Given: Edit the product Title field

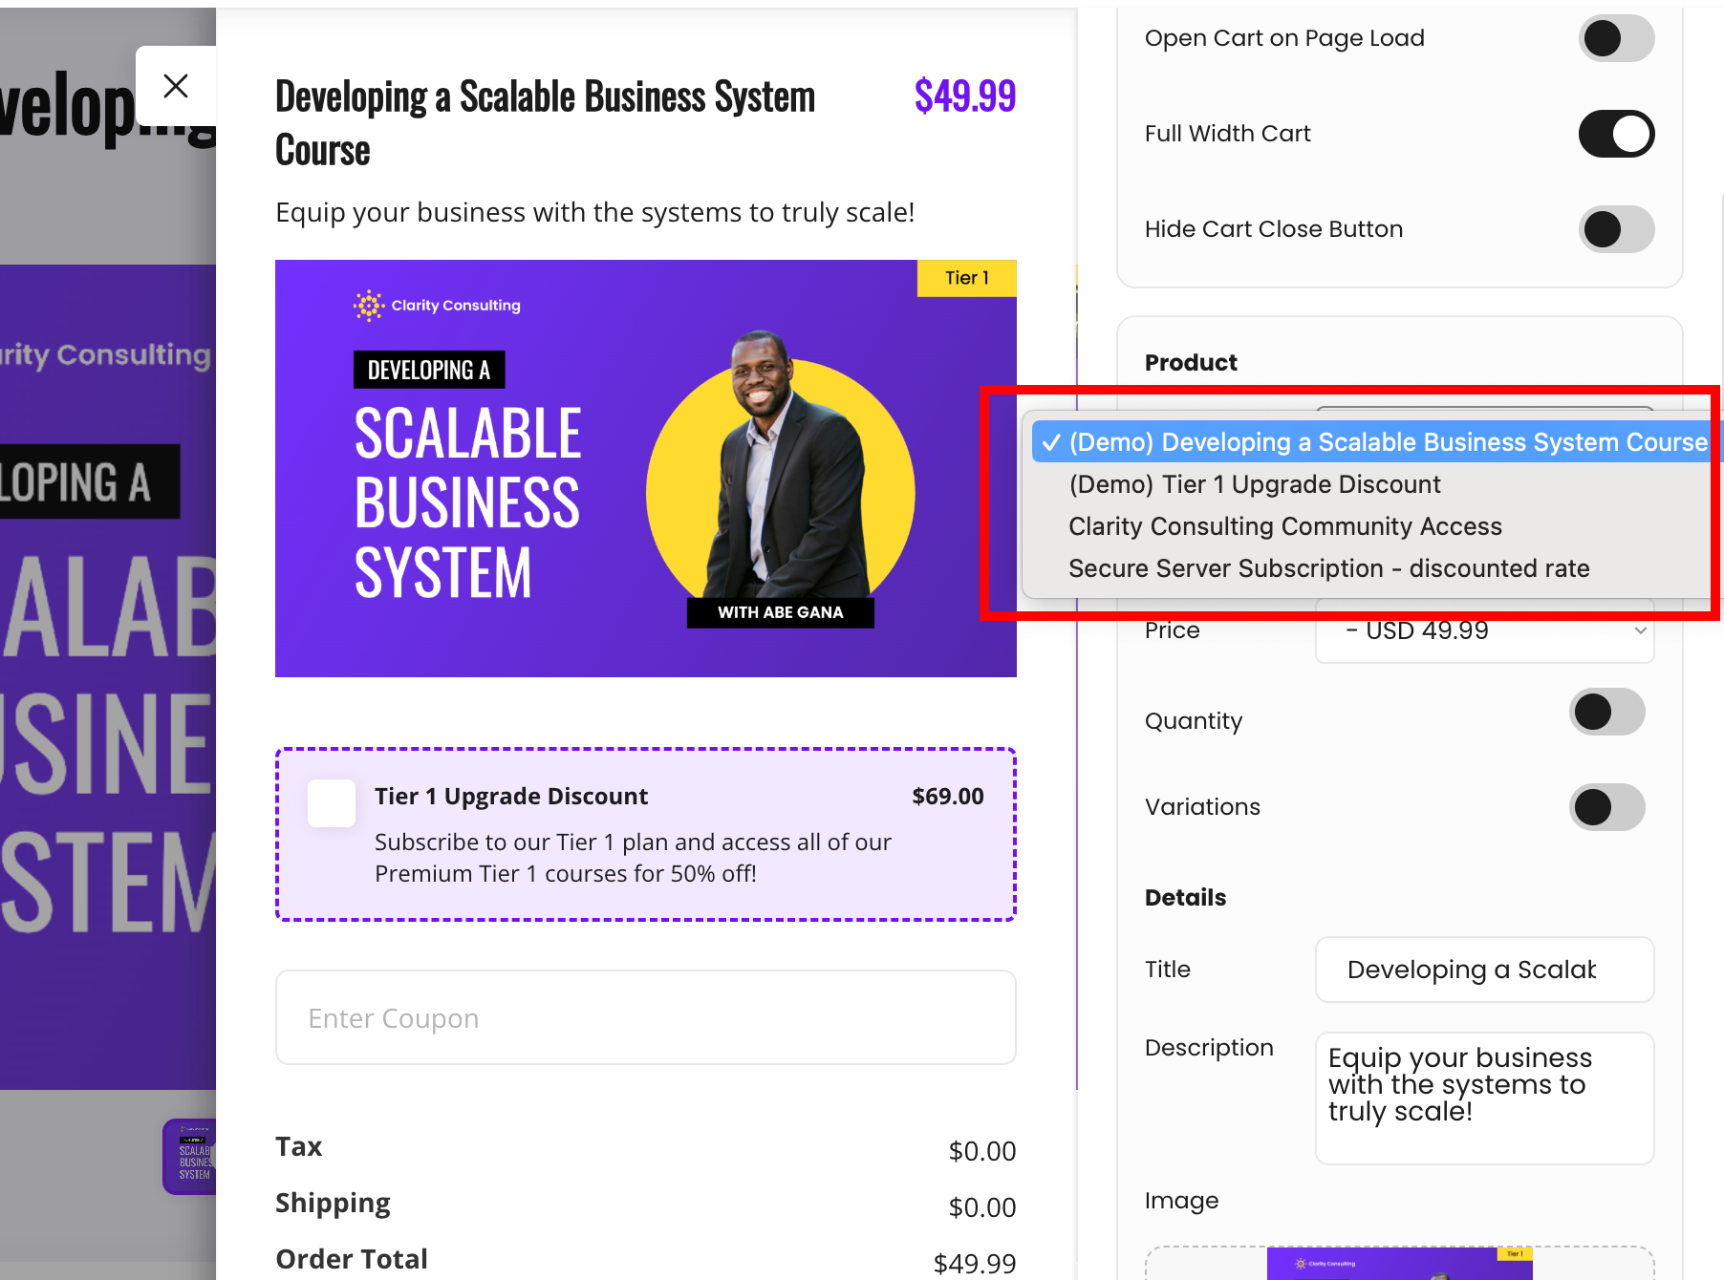Looking at the screenshot, I should [x=1484, y=970].
